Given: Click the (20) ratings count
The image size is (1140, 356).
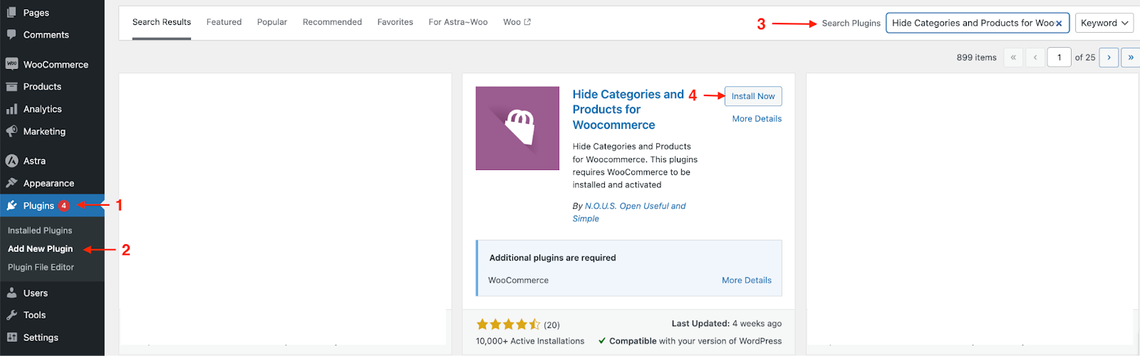Looking at the screenshot, I should pos(552,325).
